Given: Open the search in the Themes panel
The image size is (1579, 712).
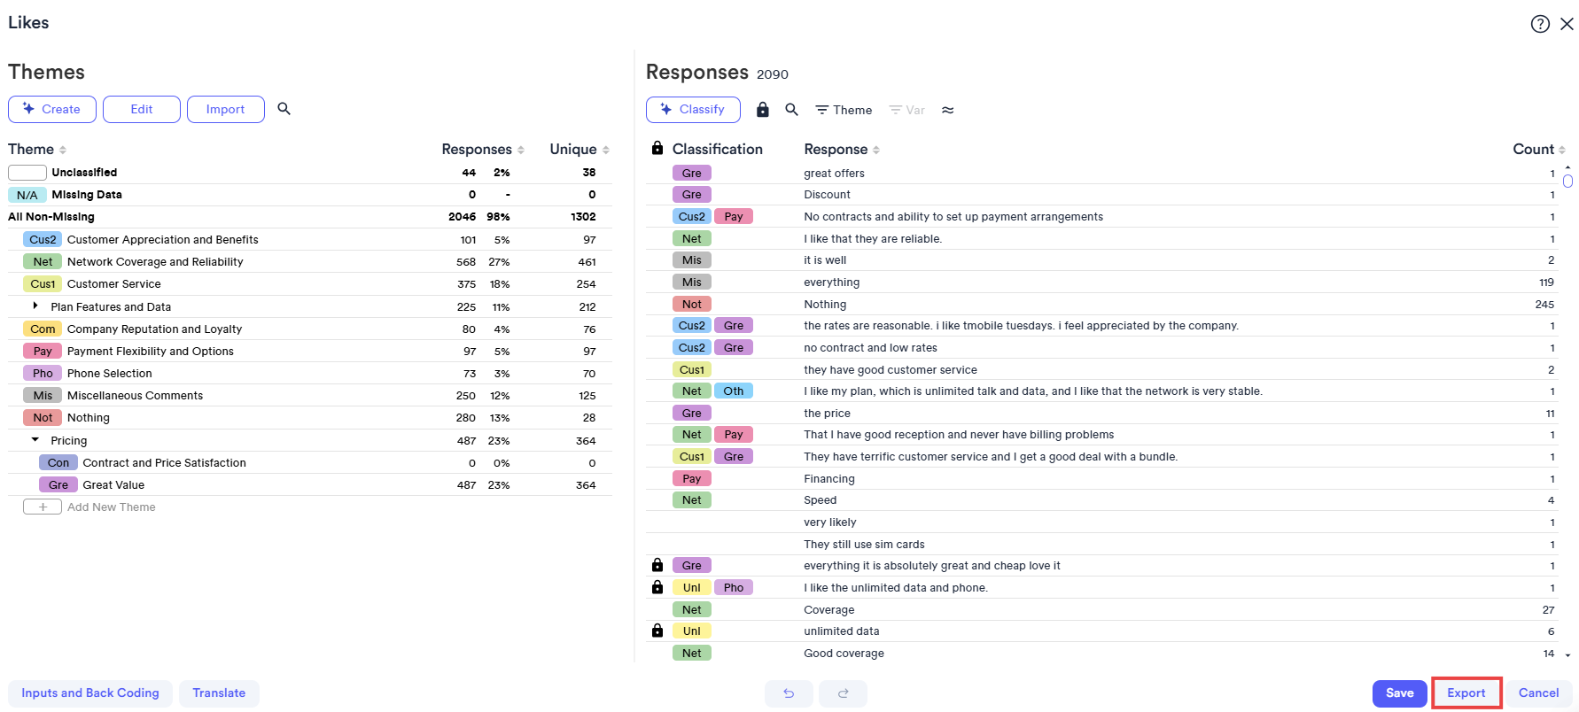Looking at the screenshot, I should point(284,109).
